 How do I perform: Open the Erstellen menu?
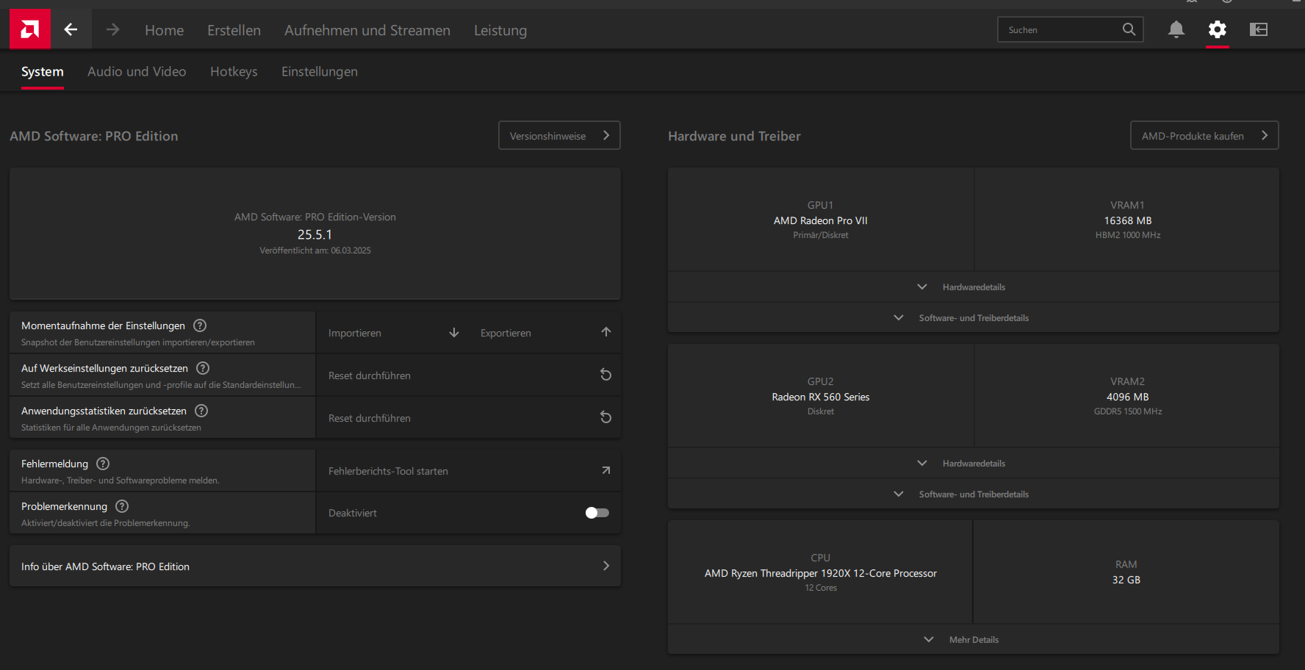pyautogui.click(x=234, y=30)
